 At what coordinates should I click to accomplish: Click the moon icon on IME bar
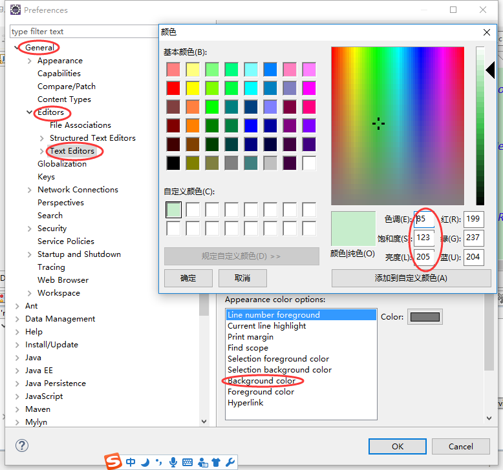pyautogui.click(x=145, y=462)
